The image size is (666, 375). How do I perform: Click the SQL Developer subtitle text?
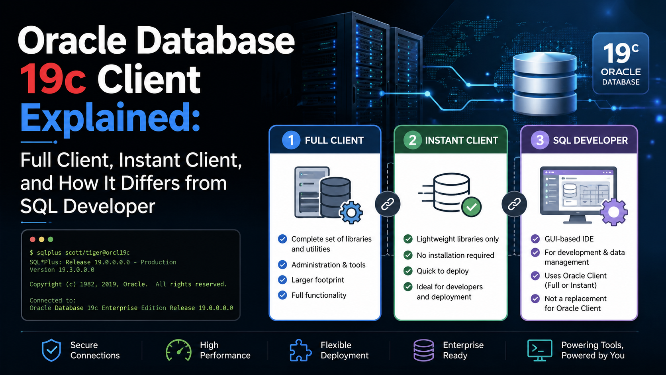pyautogui.click(x=88, y=206)
